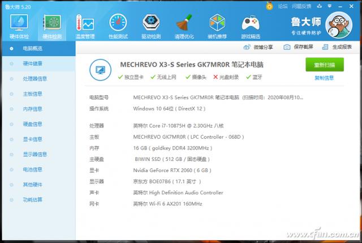
Task: Click the gold medal icon in title bar
Action: [269, 6]
